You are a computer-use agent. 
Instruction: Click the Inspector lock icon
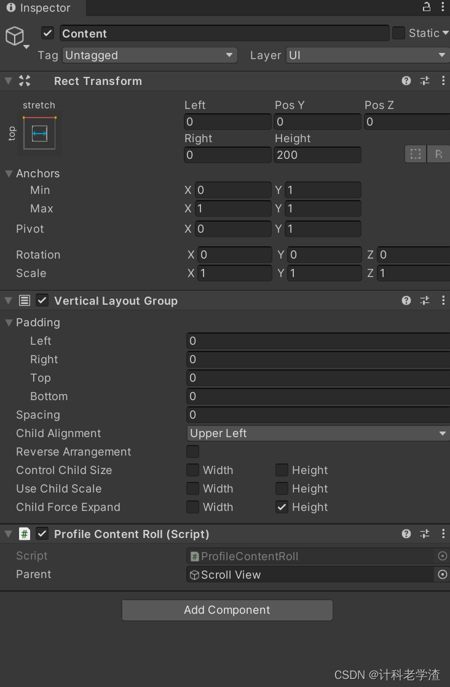point(425,7)
